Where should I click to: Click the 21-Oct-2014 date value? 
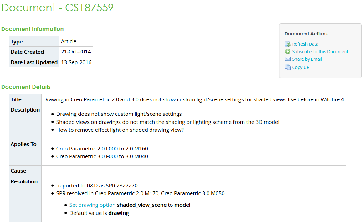pyautogui.click(x=76, y=52)
